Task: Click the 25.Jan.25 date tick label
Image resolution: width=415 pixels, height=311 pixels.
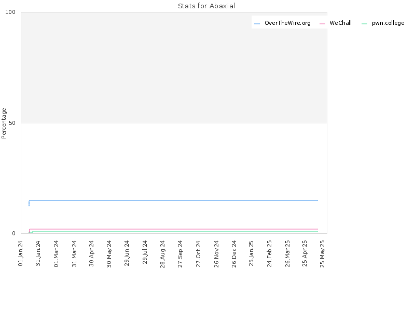Action: click(252, 253)
